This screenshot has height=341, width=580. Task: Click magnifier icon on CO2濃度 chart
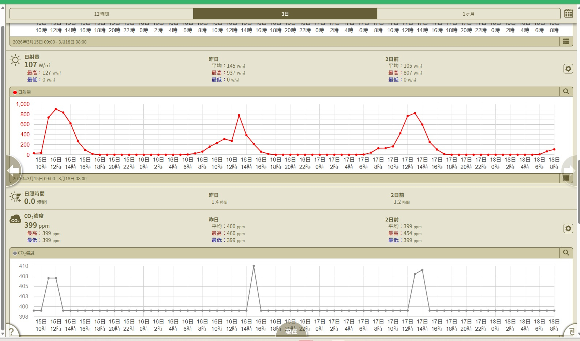[x=566, y=253]
